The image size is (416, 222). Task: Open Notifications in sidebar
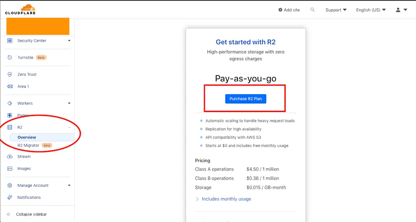coord(29,197)
